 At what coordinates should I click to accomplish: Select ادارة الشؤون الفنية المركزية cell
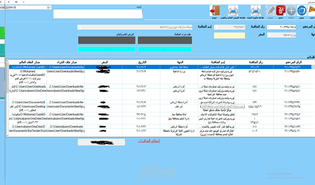tap(179, 133)
